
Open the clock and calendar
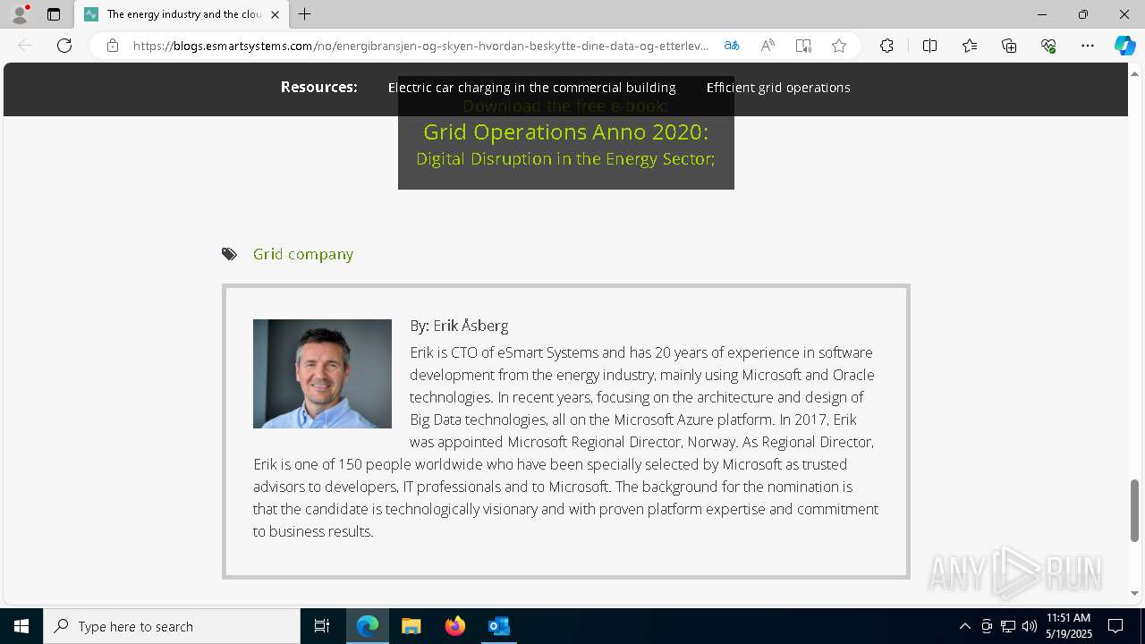pyautogui.click(x=1069, y=626)
